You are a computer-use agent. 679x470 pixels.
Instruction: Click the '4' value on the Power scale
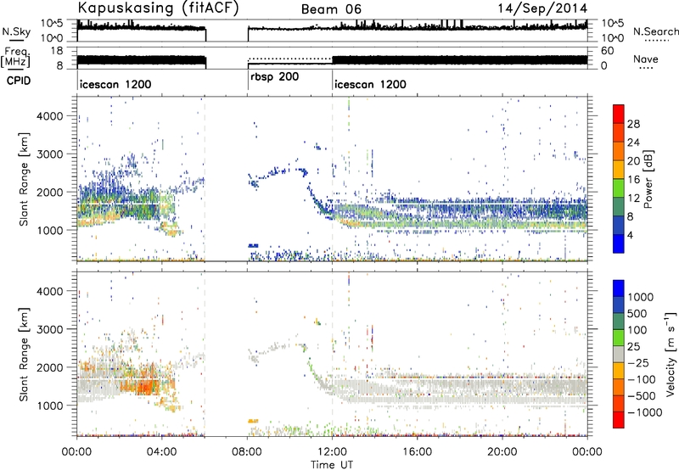click(x=631, y=236)
